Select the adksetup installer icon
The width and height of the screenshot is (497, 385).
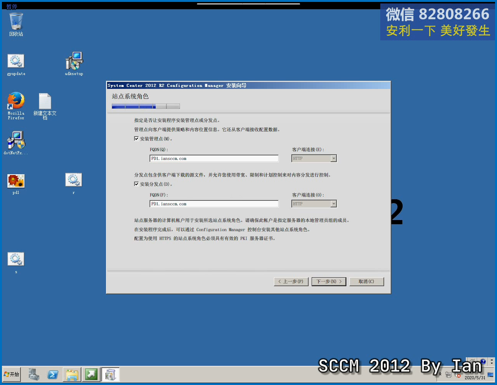tap(74, 63)
